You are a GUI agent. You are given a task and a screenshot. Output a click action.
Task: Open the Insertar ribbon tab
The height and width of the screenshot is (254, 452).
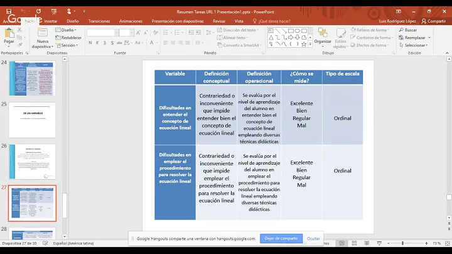[50, 21]
